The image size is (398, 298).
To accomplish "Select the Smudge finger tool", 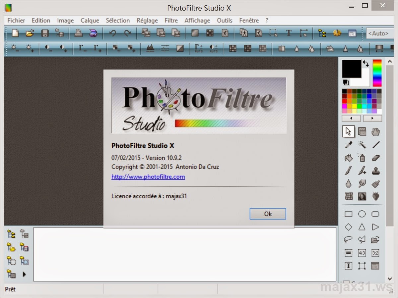I will (362, 184).
